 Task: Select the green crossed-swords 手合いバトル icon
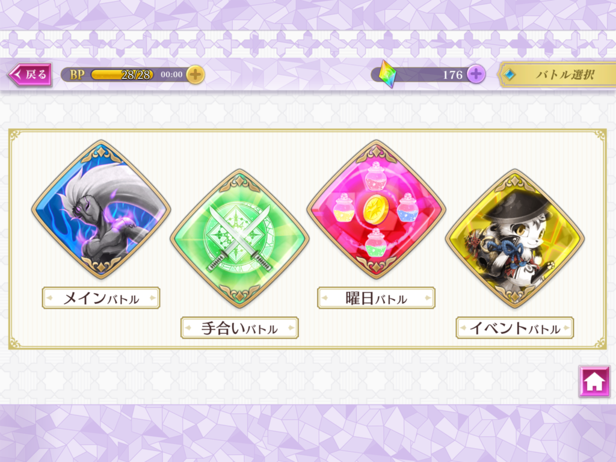click(239, 238)
